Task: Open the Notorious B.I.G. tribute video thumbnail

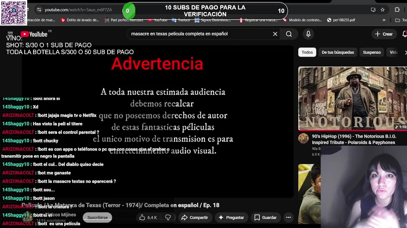Action: (x=353, y=98)
